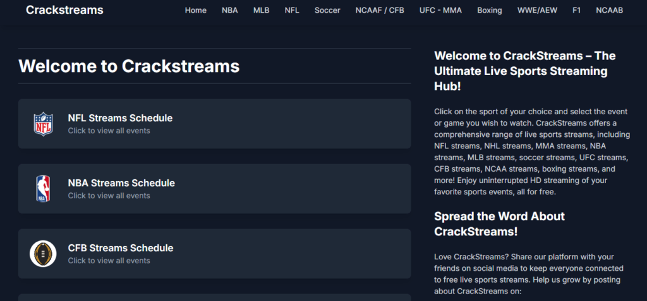The image size is (647, 301).
Task: Click the 'Click on the sport of your choice' paragraph
Action: 532,151
